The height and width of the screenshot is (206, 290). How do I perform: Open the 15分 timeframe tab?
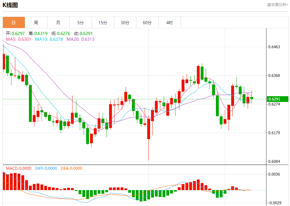(x=103, y=23)
